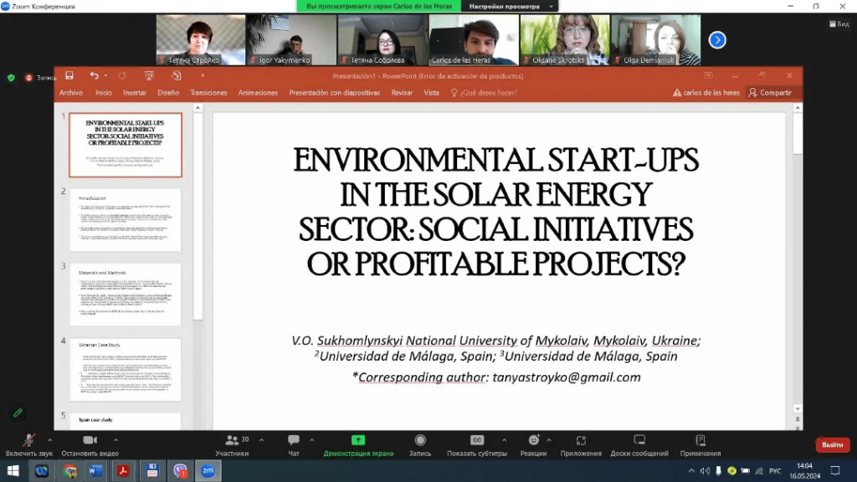Open the Insertar ribbon tab

coord(135,93)
